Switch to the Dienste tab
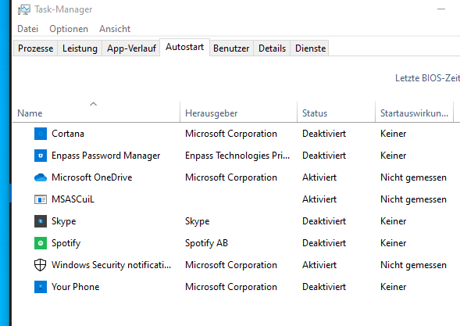Image resolution: width=460 pixels, height=326 pixels. 310,48
